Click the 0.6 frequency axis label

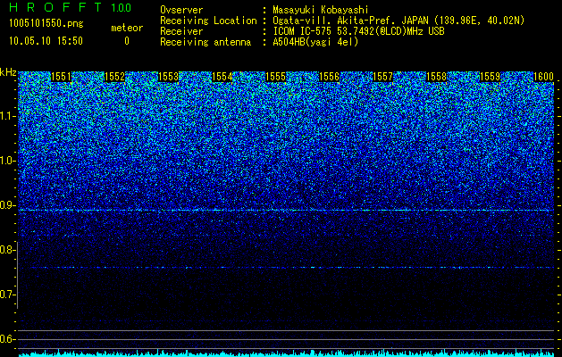(x=7, y=339)
